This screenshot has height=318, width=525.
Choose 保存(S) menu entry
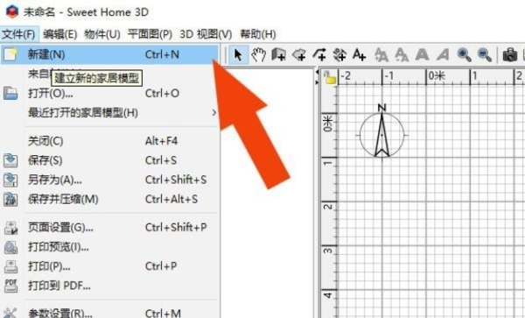109,160
